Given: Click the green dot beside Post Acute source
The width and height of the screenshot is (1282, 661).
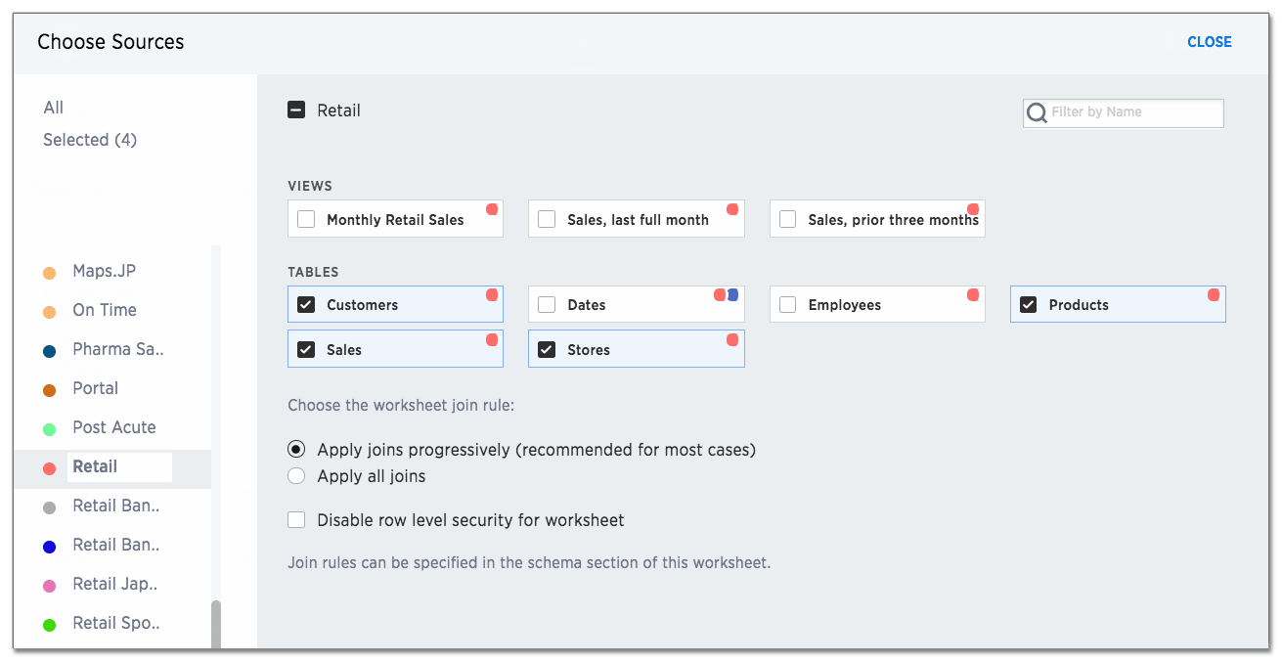Looking at the screenshot, I should click(49, 427).
